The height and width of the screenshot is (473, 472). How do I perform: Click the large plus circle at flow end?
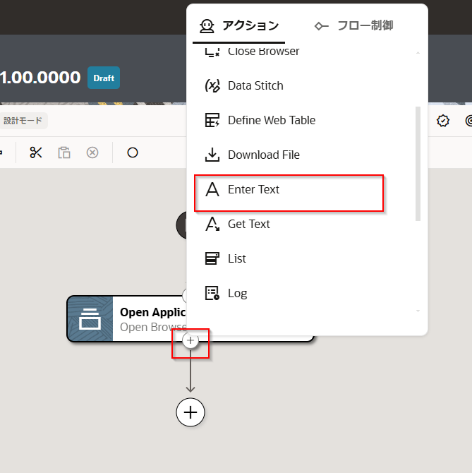pos(190,412)
